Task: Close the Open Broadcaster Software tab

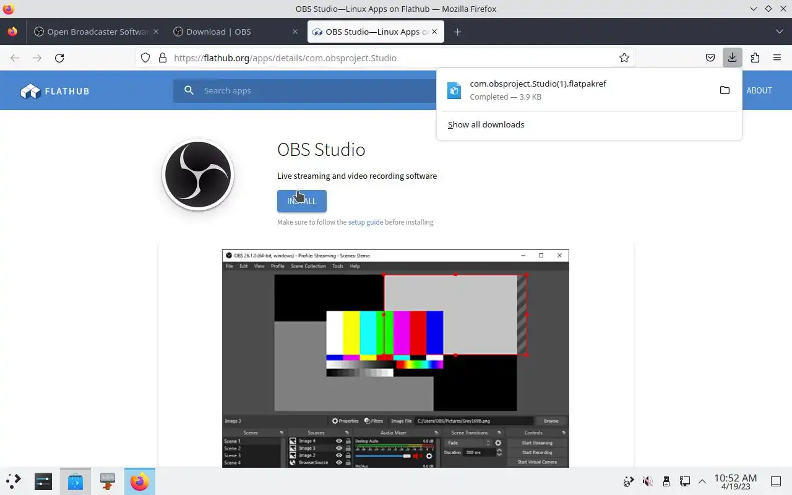Action: (156, 32)
